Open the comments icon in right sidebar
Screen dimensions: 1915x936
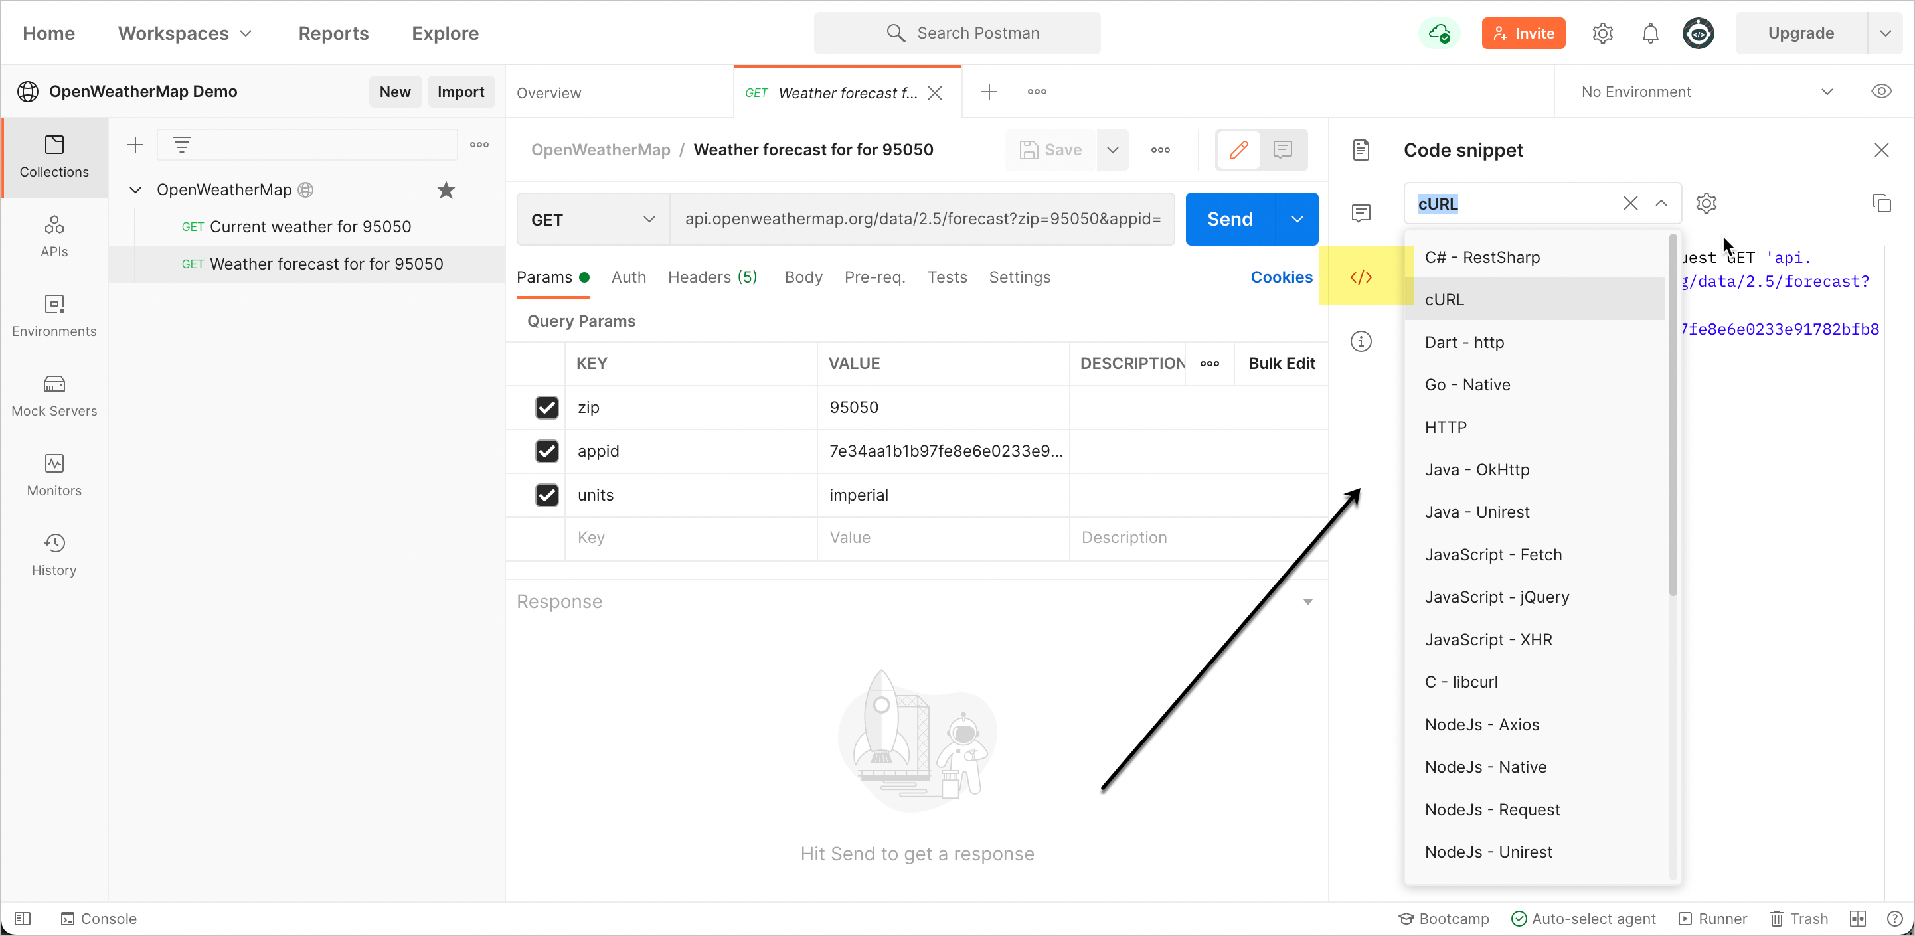[1361, 213]
